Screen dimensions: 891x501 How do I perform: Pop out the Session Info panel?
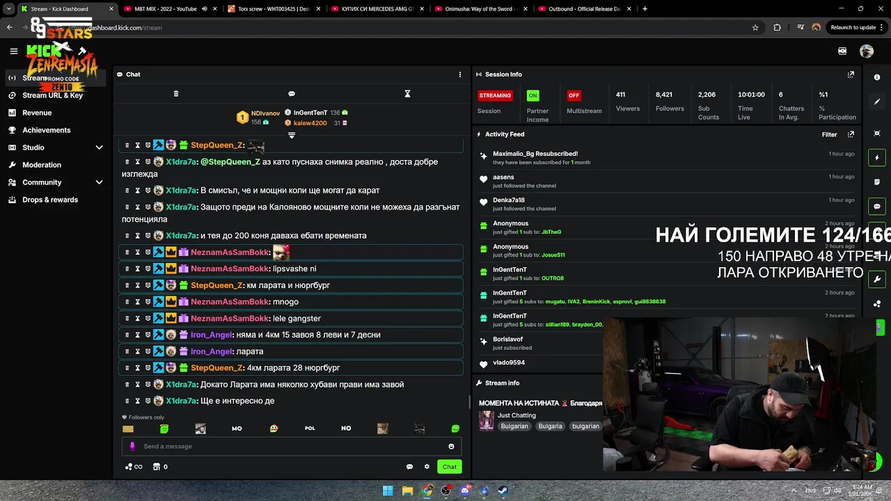pyautogui.click(x=851, y=74)
